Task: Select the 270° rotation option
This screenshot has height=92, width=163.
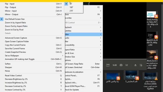Action: point(74,11)
